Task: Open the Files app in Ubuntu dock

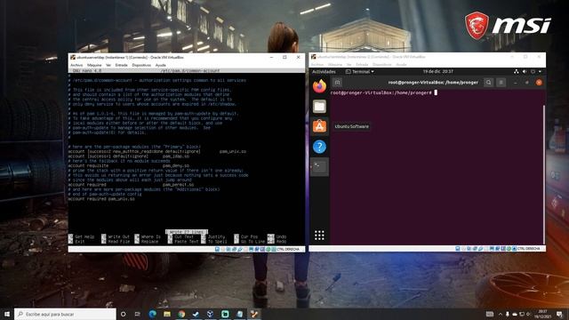Action: [319, 107]
